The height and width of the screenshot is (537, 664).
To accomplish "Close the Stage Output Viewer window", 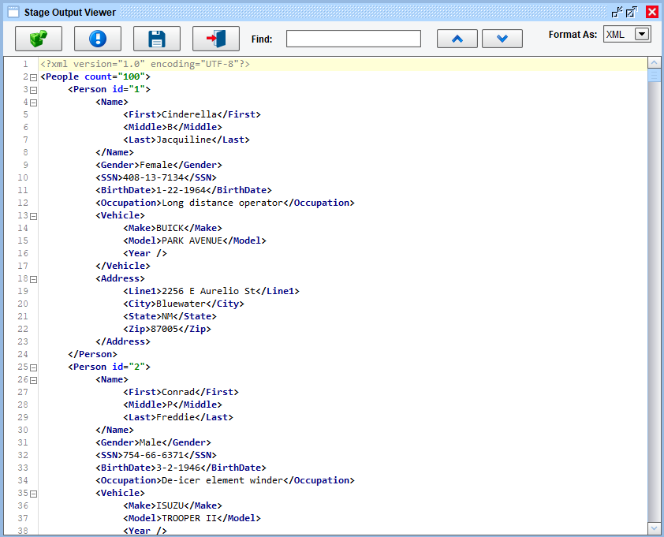I will 652,12.
